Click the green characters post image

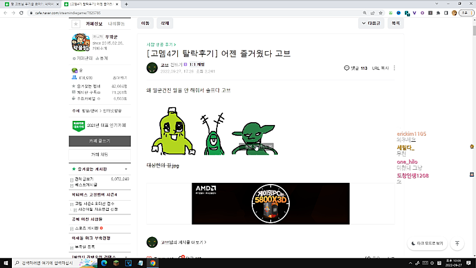coord(214,131)
